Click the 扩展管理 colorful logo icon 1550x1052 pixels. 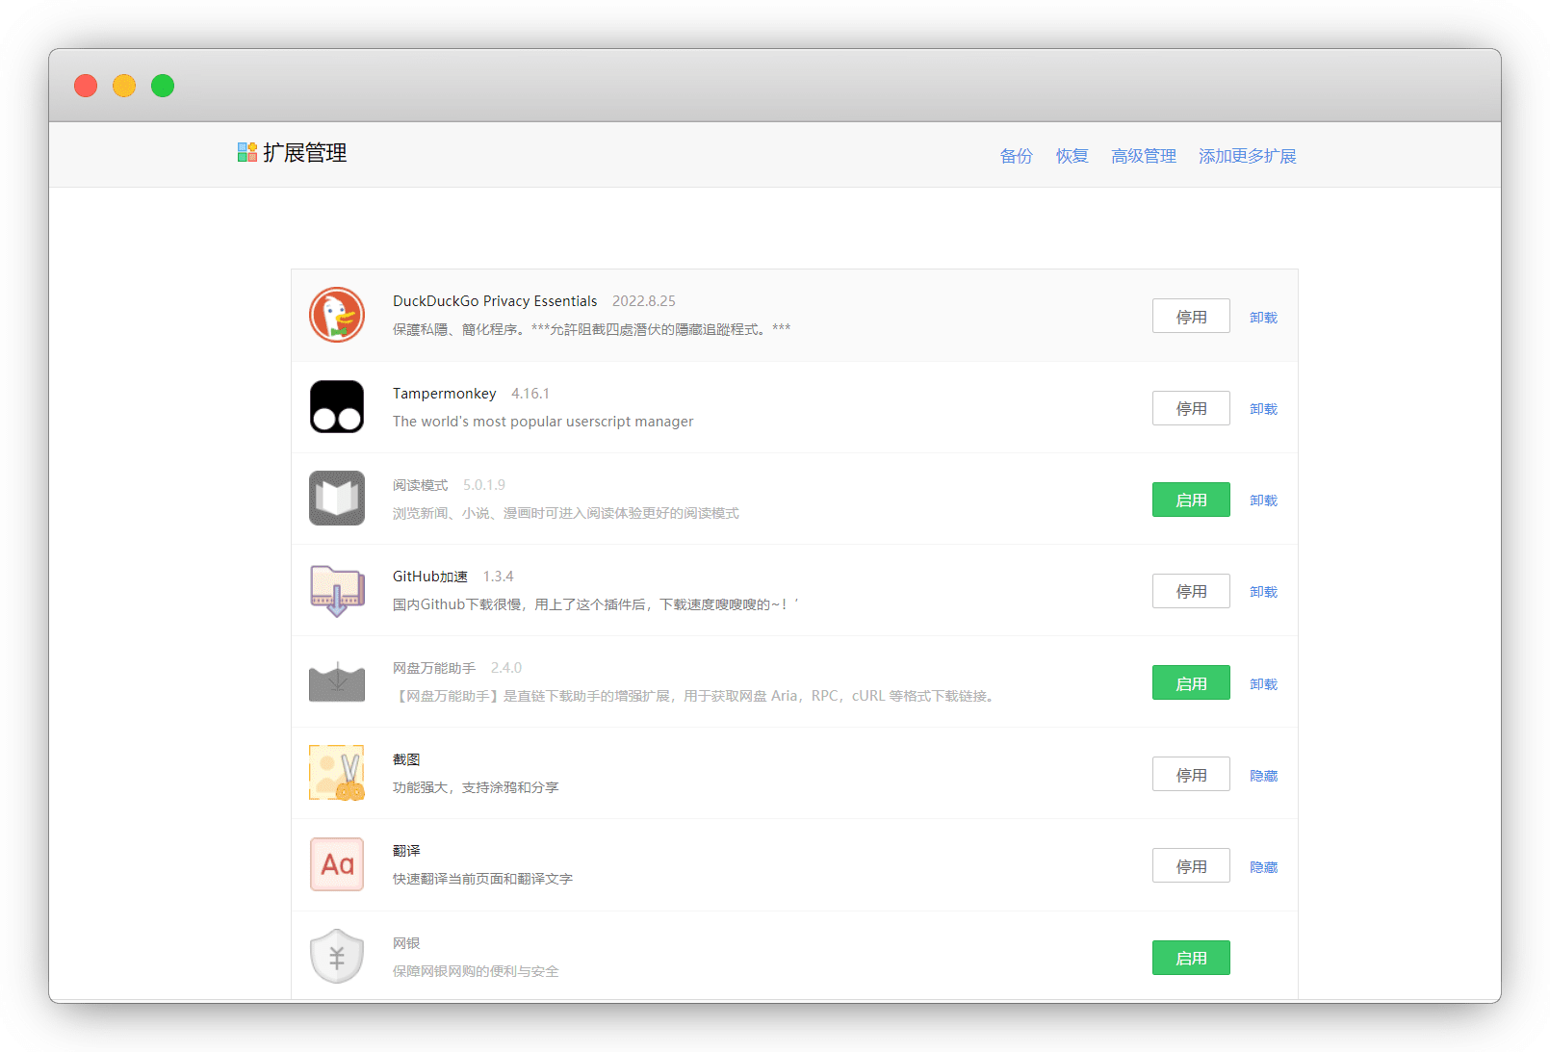pos(247,152)
